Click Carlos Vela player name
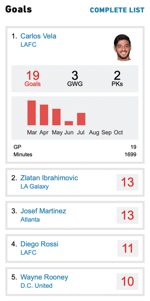150x301 pixels. (x=38, y=36)
